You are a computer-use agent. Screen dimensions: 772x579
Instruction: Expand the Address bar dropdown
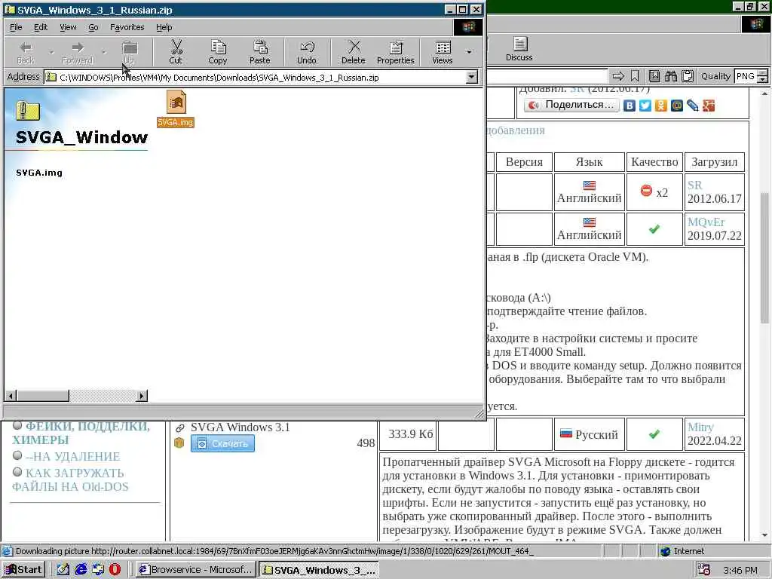click(472, 78)
